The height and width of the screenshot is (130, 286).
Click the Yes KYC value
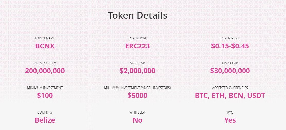[x=230, y=120]
